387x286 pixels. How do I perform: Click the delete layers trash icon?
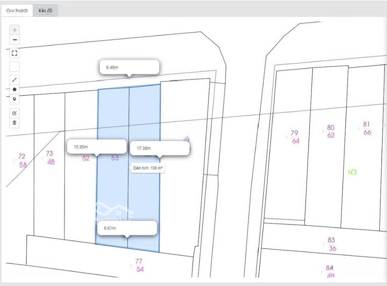(x=14, y=123)
